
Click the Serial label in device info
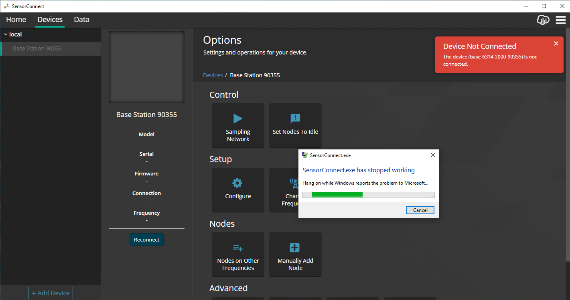pyautogui.click(x=146, y=154)
